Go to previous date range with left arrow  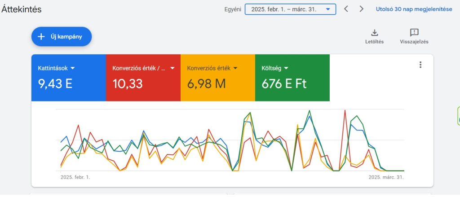pos(346,9)
